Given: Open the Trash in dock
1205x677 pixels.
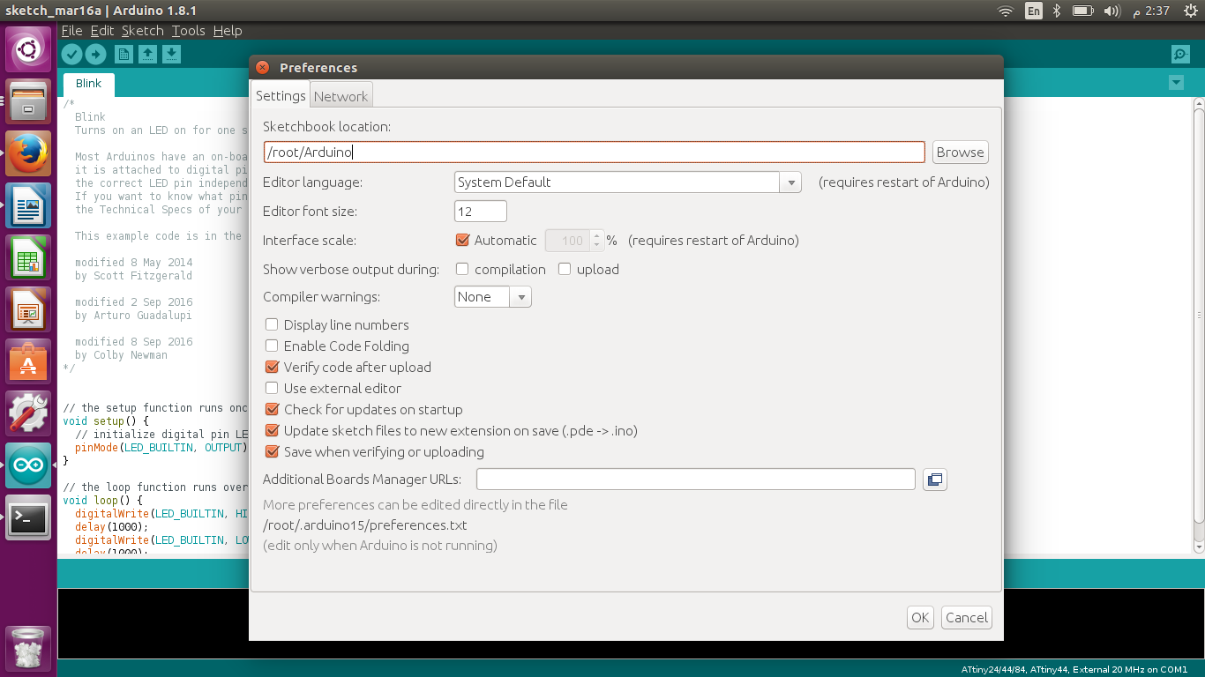Looking at the screenshot, I should [x=28, y=648].
